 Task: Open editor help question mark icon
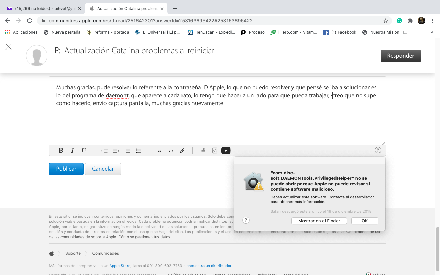pos(378,150)
